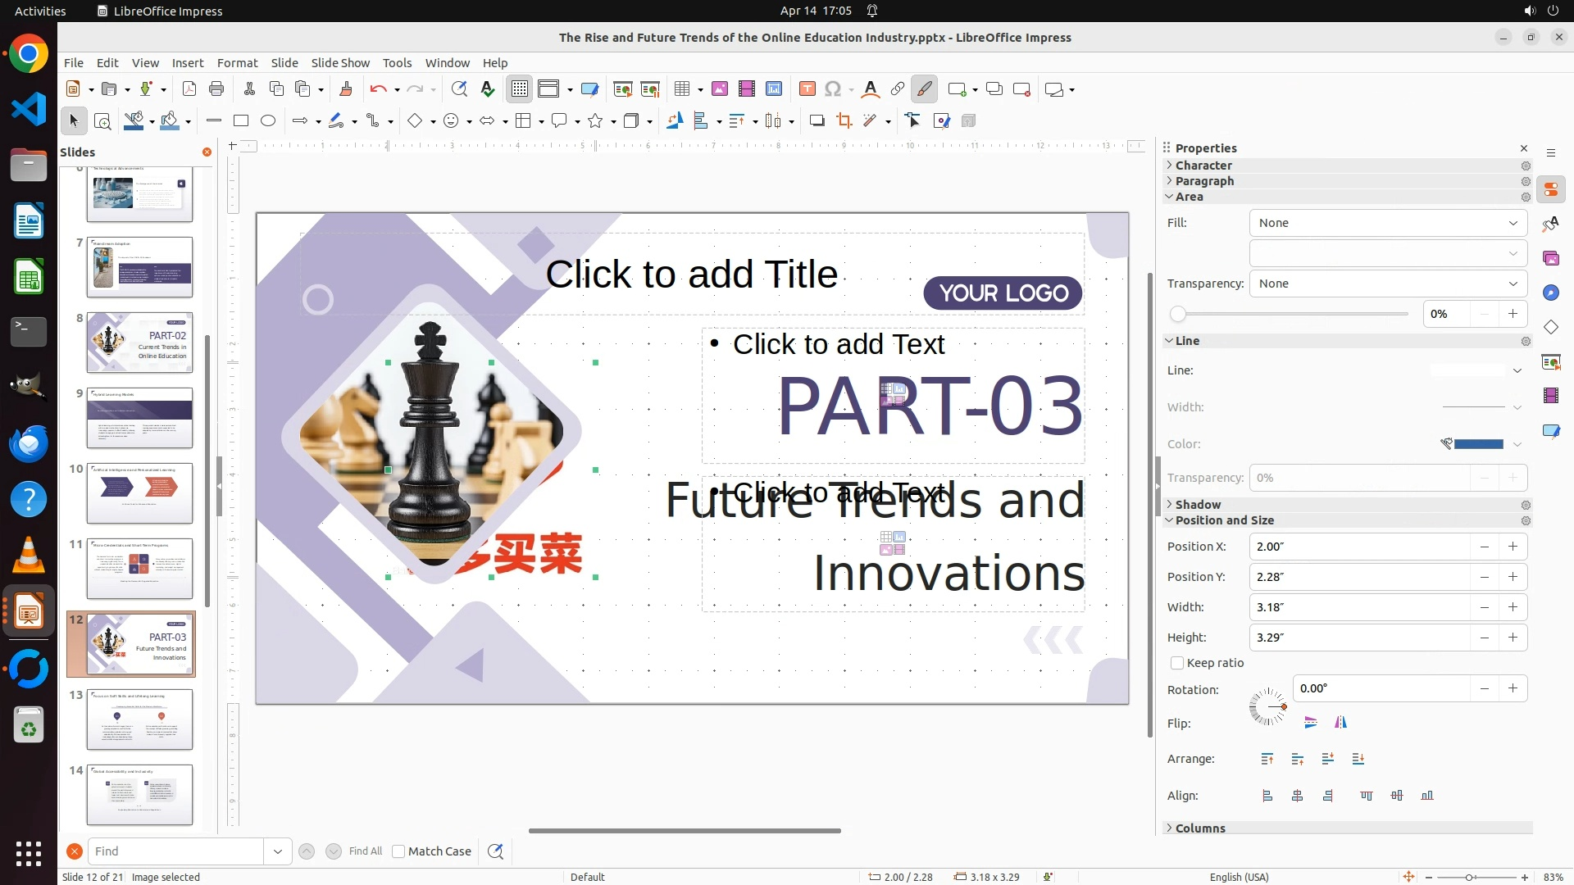
Task: Open the Slide Show menu
Action: tap(339, 63)
